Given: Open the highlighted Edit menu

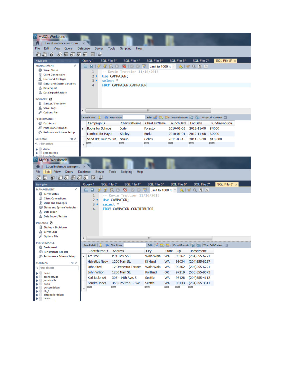Looking at the screenshot, I should tap(47, 172).
